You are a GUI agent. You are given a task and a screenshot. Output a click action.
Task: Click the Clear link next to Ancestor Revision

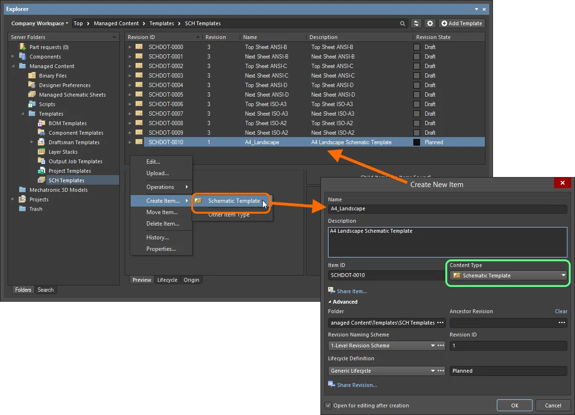click(x=561, y=311)
